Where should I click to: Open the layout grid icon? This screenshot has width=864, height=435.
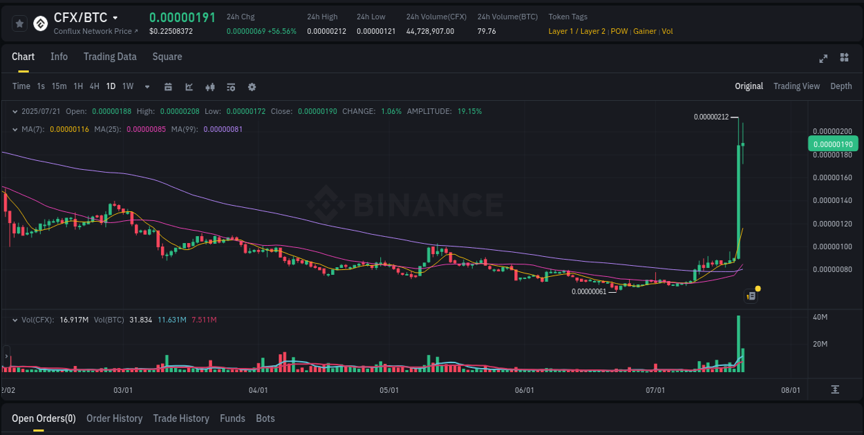(x=843, y=59)
